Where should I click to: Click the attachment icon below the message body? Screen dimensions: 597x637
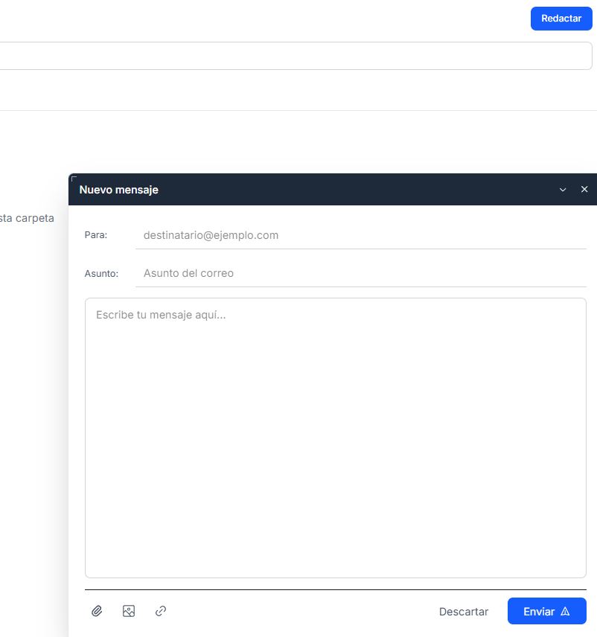coord(97,611)
